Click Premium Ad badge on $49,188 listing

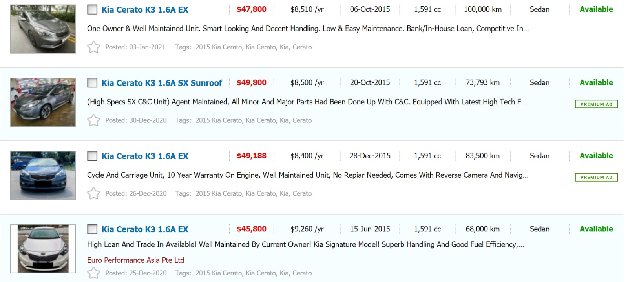(596, 177)
